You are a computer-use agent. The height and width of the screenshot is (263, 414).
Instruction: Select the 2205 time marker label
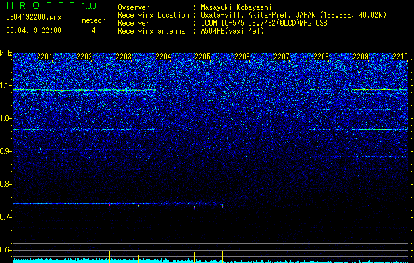(203, 57)
